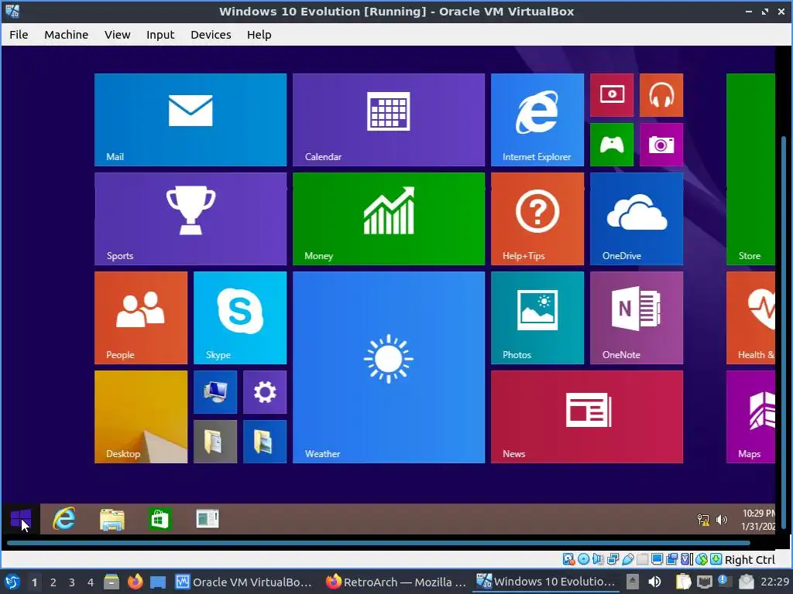
Task: Click the vertical scrollbar of VM view
Action: [x=784, y=333]
